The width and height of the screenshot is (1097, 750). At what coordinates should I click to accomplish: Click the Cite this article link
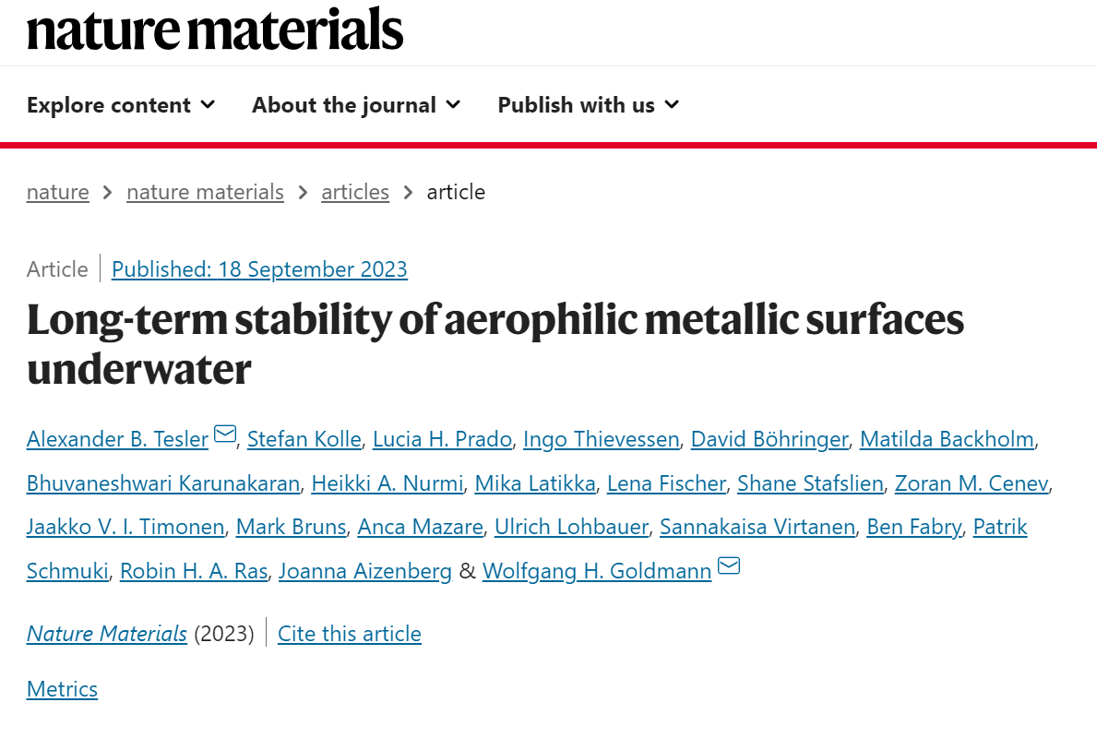point(349,633)
